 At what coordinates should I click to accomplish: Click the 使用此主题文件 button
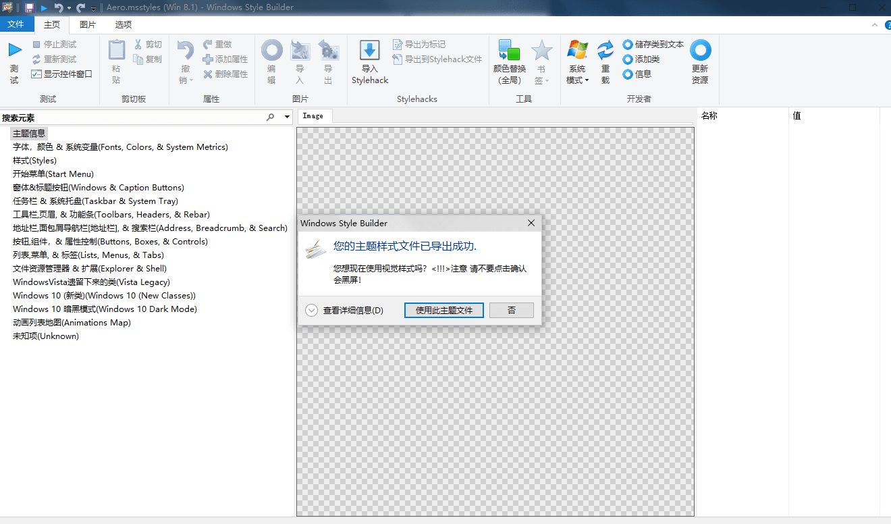444,311
